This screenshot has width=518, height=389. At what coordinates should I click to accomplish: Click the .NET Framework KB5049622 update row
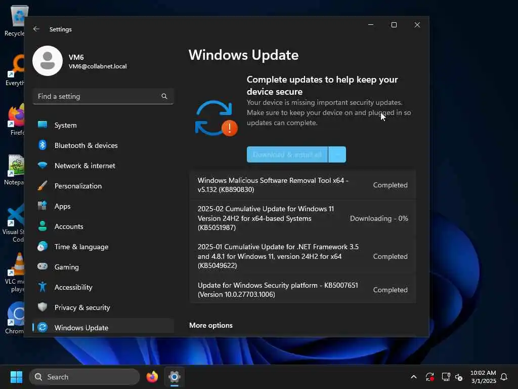pos(303,256)
